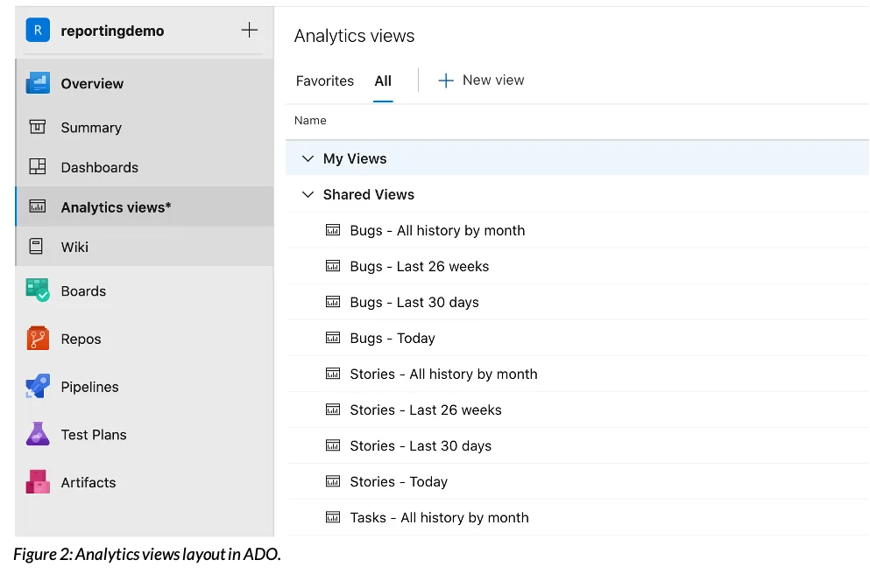Click the Repos icon
Screen dimensions: 870x574
point(38,338)
